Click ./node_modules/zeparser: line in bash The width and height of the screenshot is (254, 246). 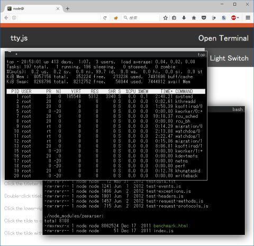pyautogui.click(x=74, y=216)
